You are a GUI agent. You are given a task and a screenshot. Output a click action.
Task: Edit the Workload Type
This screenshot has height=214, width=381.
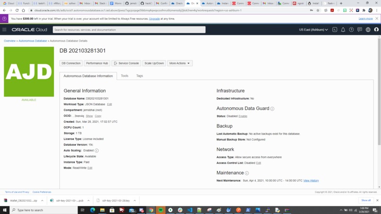(x=109, y=104)
